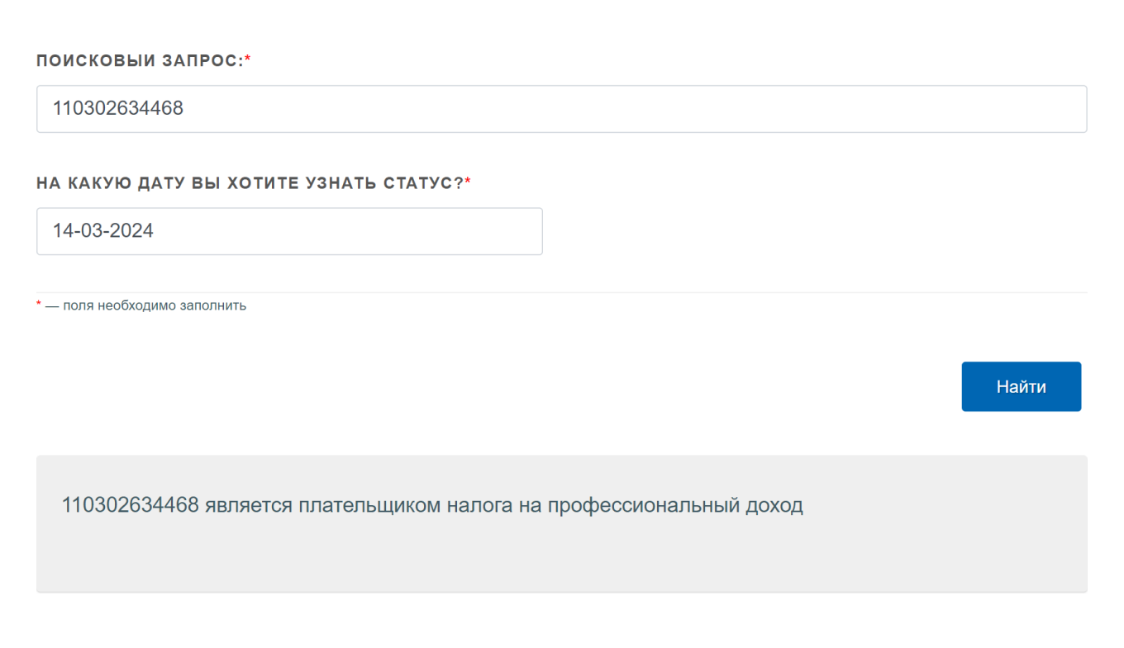Click the red asterisk in the footnote
Image resolution: width=1124 pixels, height=648 pixels.
(x=38, y=305)
